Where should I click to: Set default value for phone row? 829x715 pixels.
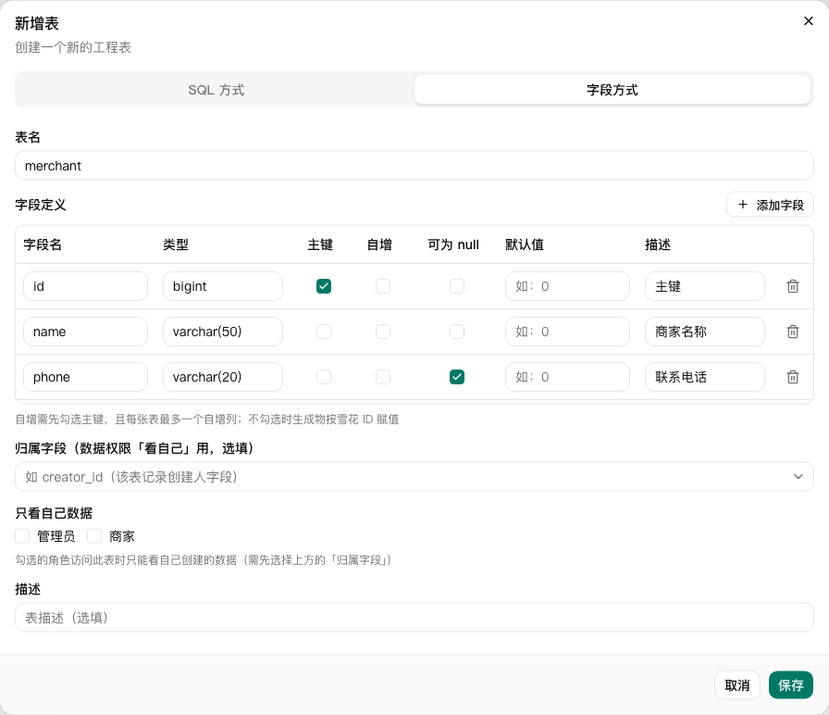click(567, 377)
